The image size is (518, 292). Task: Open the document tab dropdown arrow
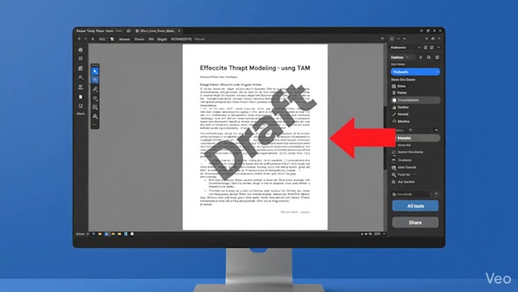[x=179, y=31]
